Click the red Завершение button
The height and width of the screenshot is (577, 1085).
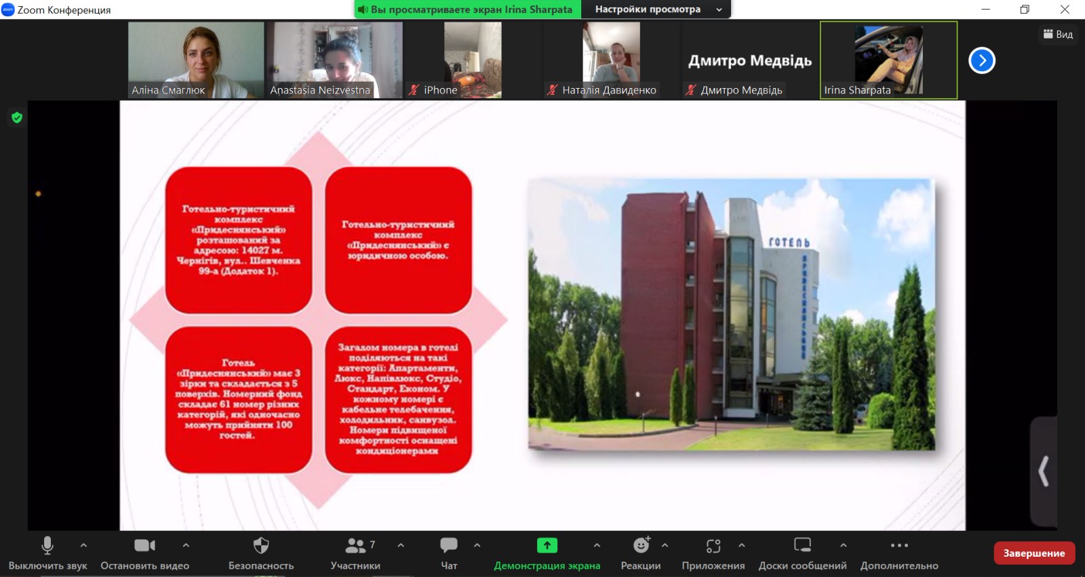[x=1034, y=553]
